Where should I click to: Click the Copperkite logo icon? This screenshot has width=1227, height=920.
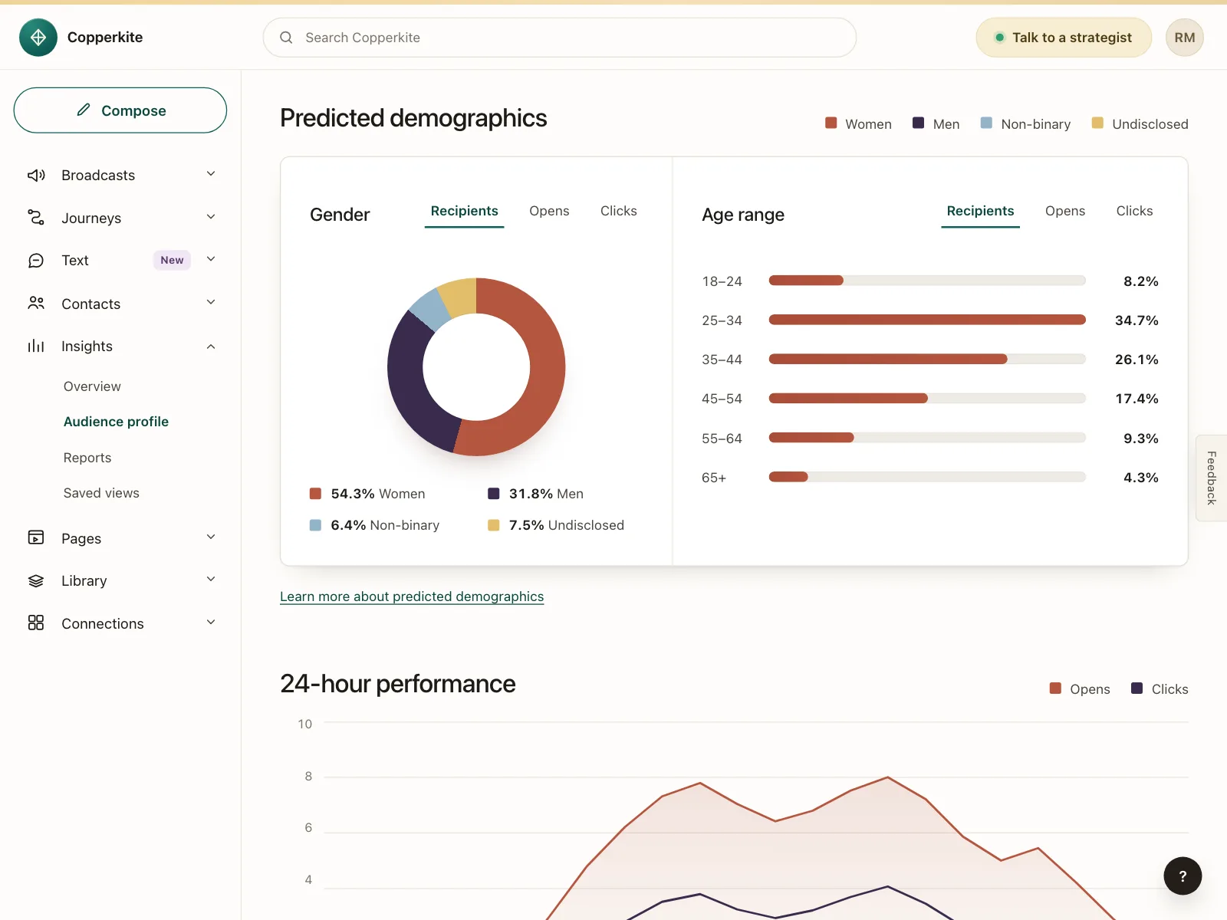(x=38, y=38)
